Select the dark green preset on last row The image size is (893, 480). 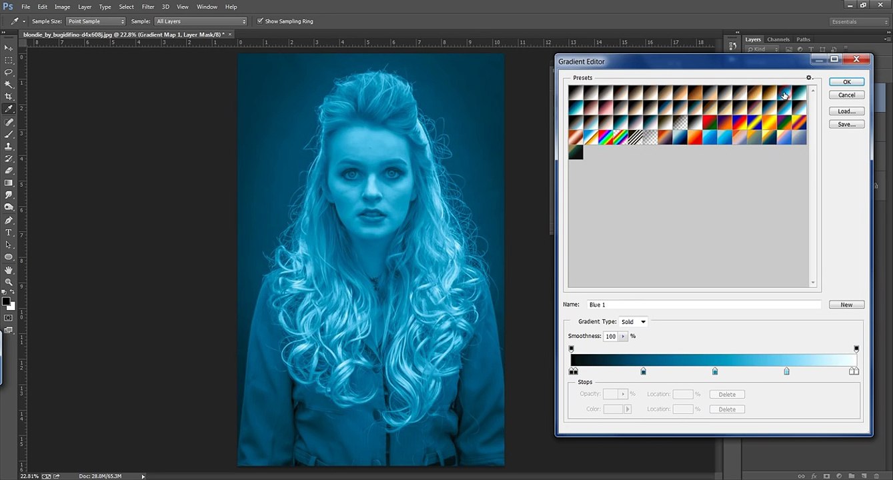(576, 152)
